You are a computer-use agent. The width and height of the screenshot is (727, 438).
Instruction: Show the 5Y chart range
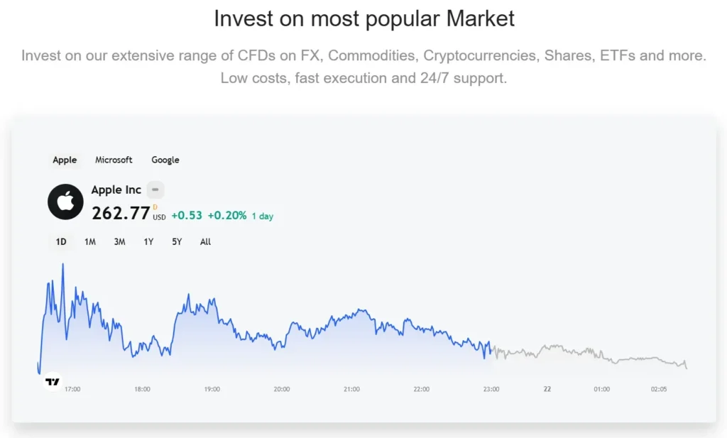(x=177, y=242)
